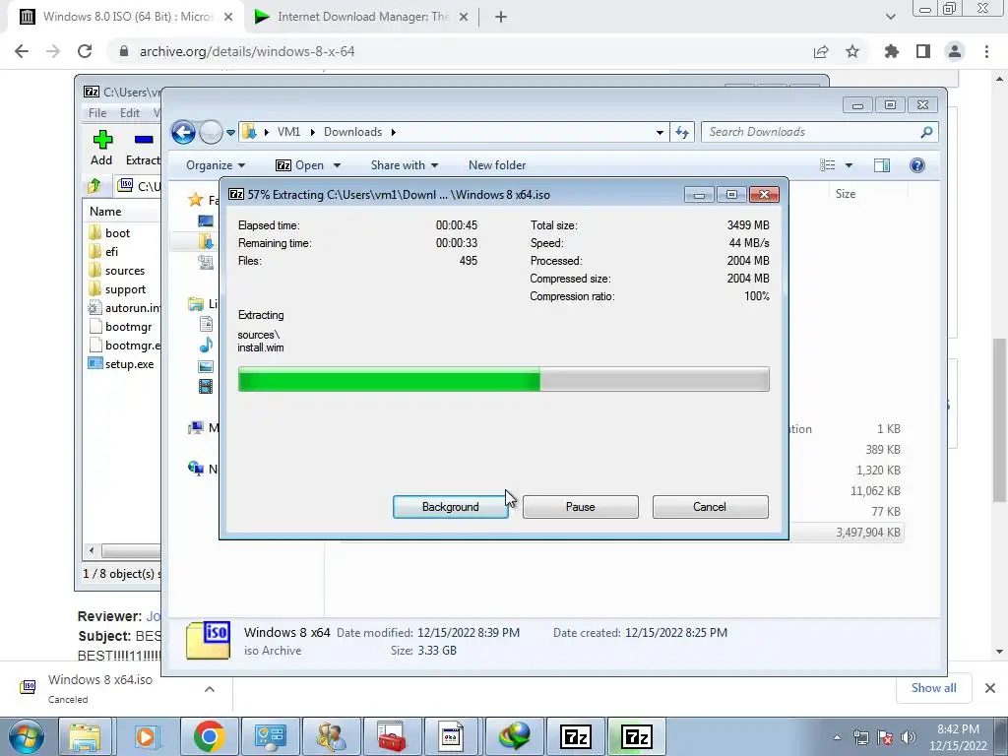This screenshot has height=756, width=1008.
Task: Click the Explorer Back arrow button
Action: (183, 133)
